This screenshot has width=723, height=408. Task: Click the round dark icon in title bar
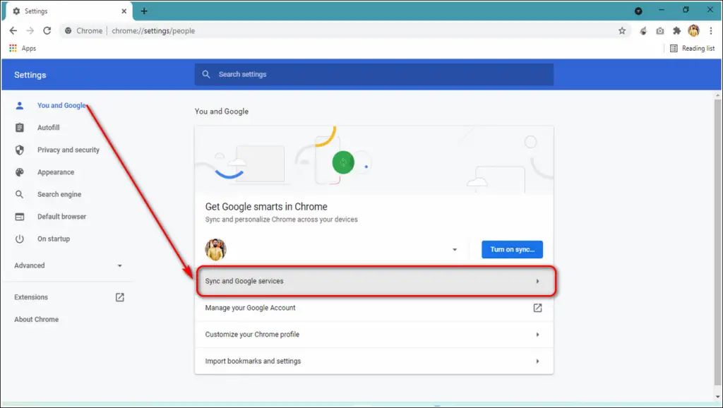(638, 11)
